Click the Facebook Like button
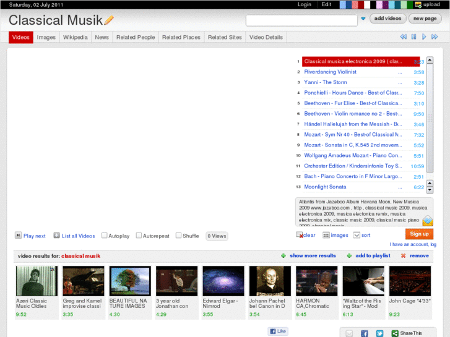 [x=278, y=331]
